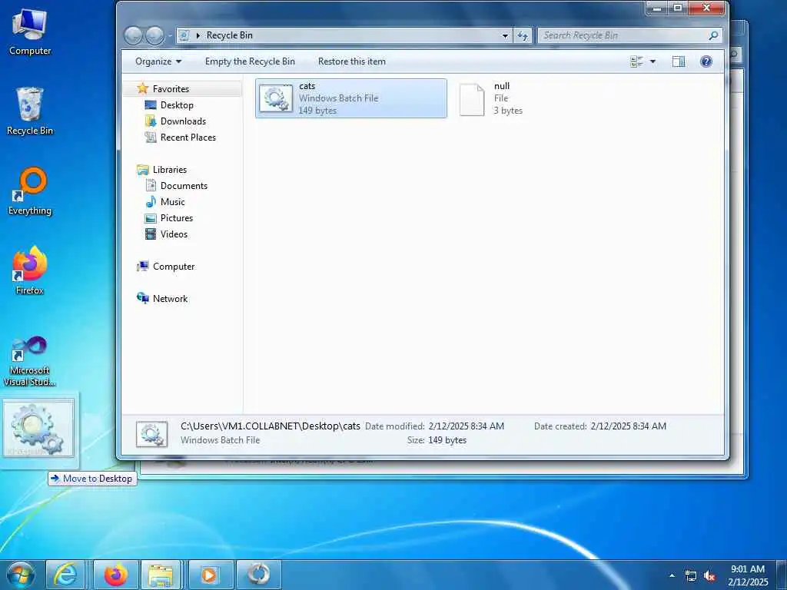Click Date modified value in details pane

click(x=467, y=426)
